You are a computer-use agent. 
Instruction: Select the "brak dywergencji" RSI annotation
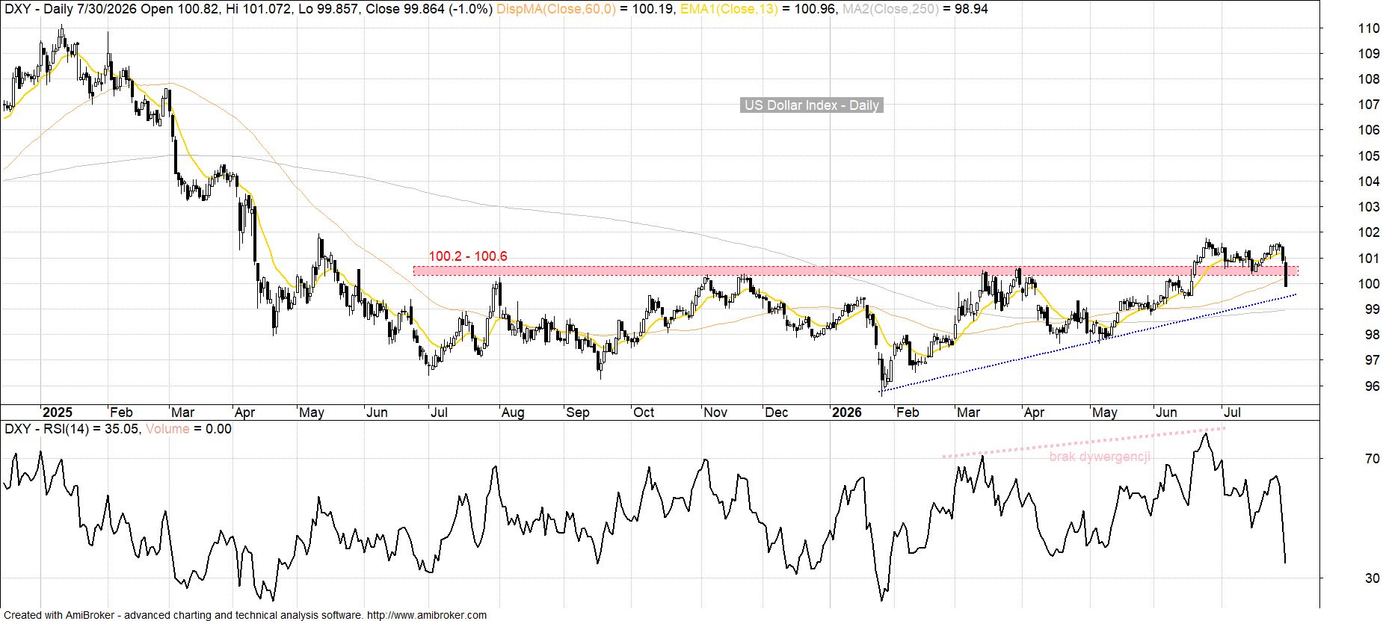coord(1100,457)
